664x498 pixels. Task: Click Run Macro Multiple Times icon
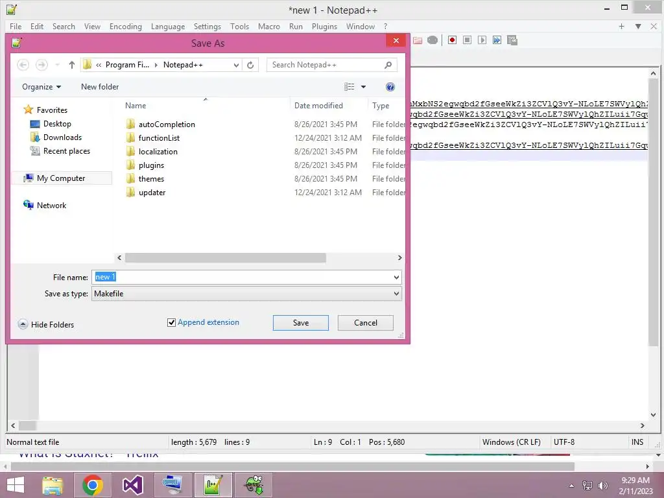pyautogui.click(x=497, y=40)
